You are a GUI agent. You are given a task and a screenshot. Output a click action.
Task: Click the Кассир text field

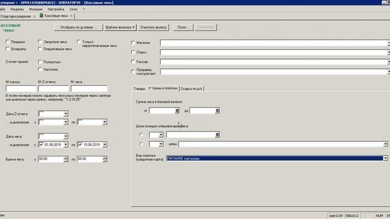tap(273, 62)
